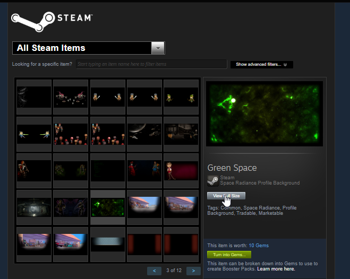Select the Green Space background thumbnail in the grid

108,207
